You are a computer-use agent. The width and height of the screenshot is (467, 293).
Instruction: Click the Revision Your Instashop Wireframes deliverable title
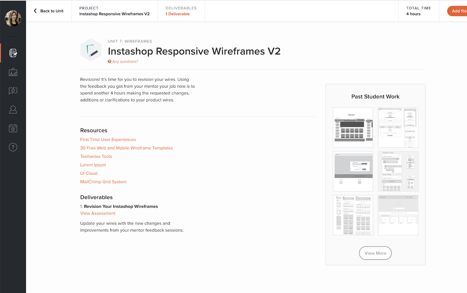coord(121,206)
